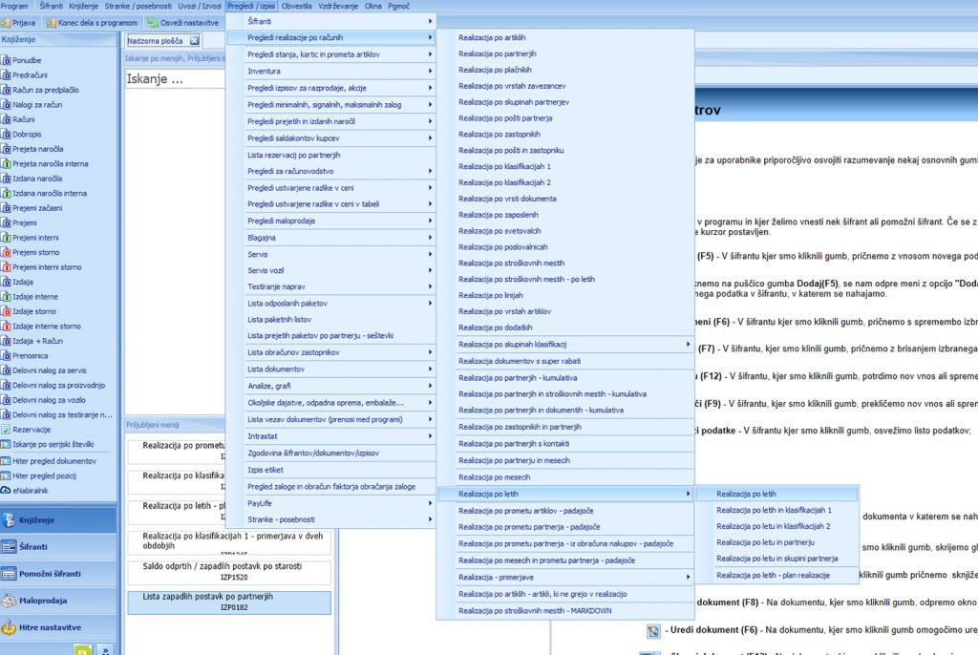Expand sidebar overflow chevron at bottom

(x=104, y=649)
